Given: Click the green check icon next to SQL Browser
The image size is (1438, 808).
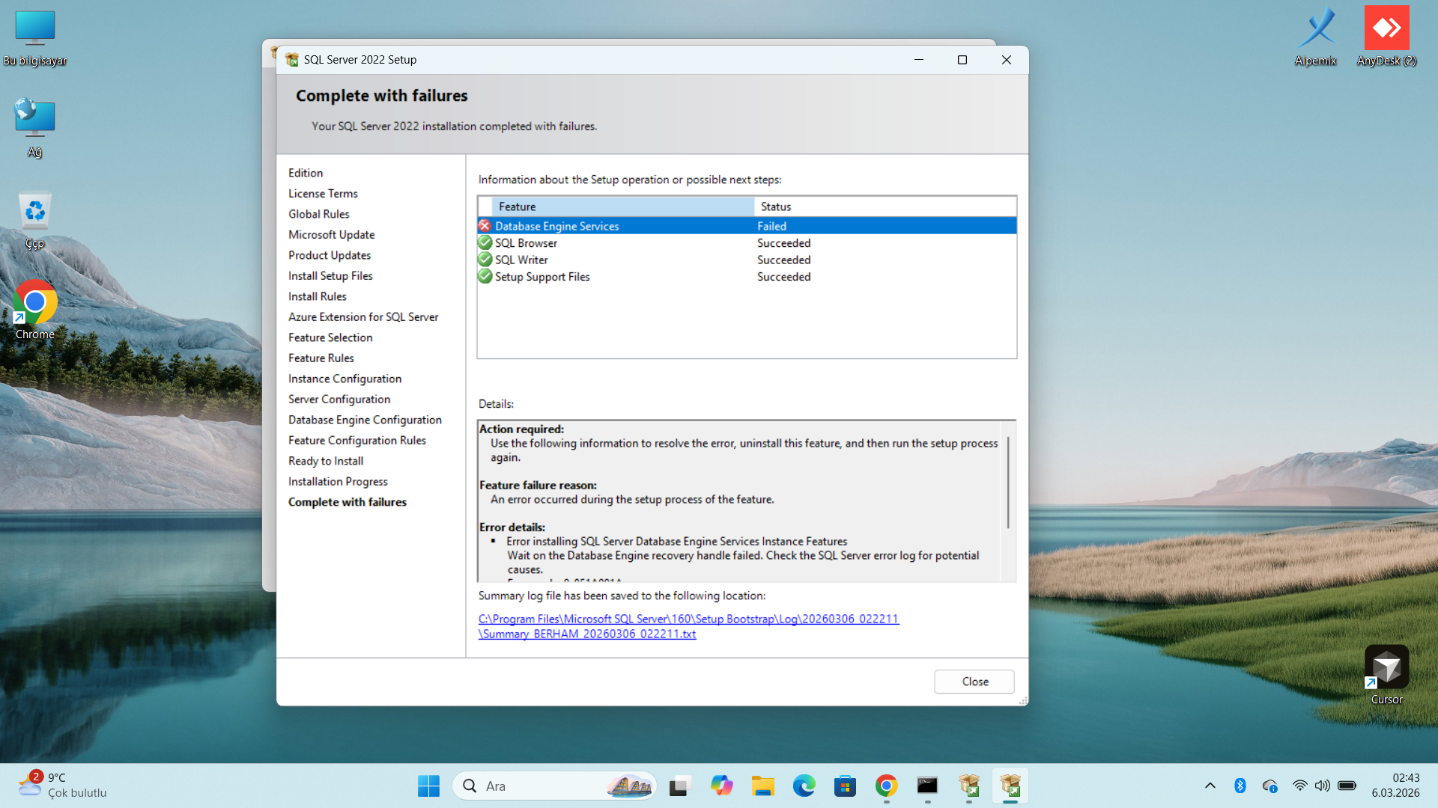Looking at the screenshot, I should [x=485, y=243].
